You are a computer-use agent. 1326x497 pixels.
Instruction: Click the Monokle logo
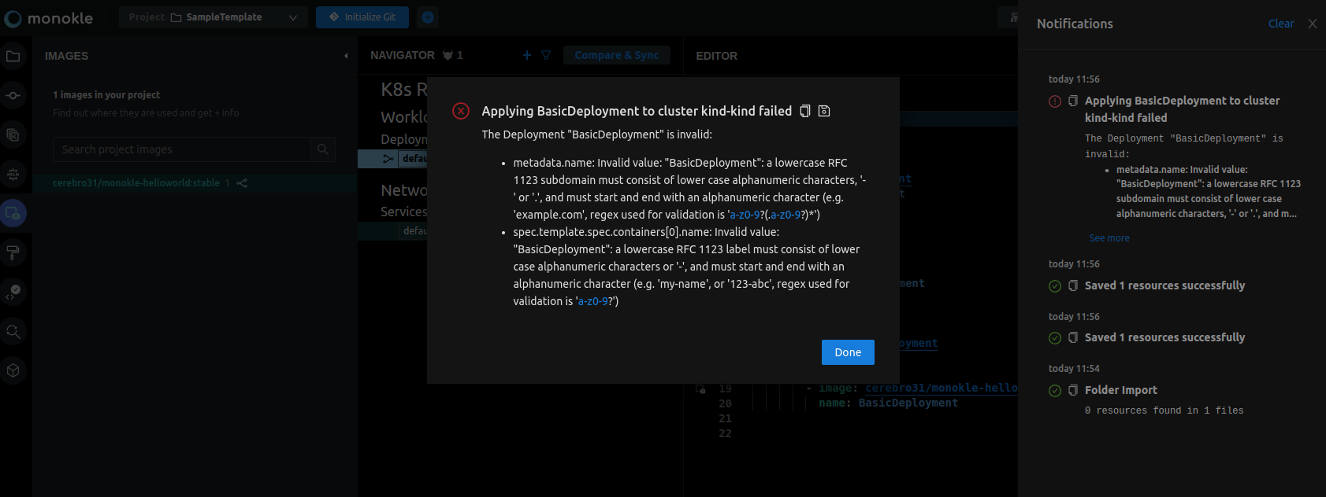pos(49,17)
